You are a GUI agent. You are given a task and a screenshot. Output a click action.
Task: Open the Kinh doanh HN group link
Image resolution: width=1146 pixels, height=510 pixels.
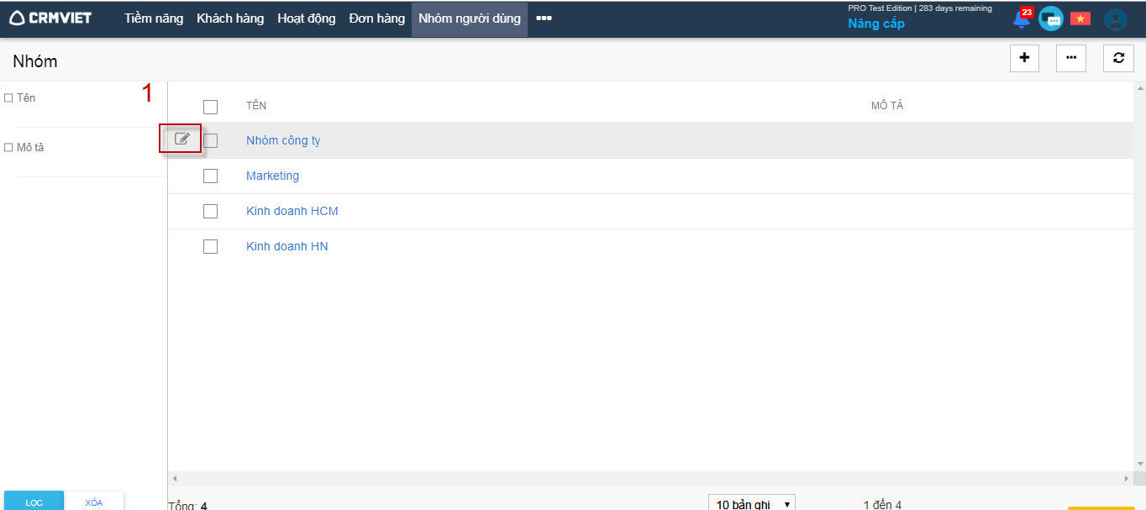(x=286, y=246)
